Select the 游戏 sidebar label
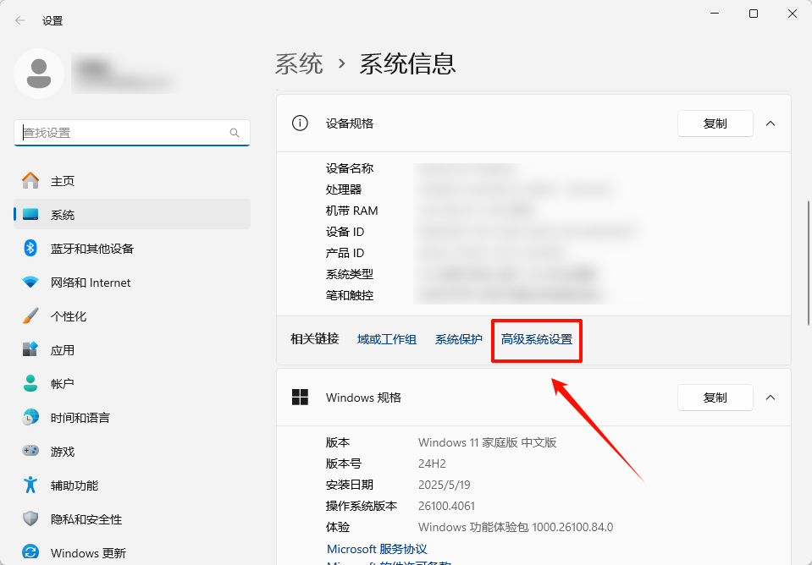Screen dimensions: 812x565 click(x=63, y=452)
